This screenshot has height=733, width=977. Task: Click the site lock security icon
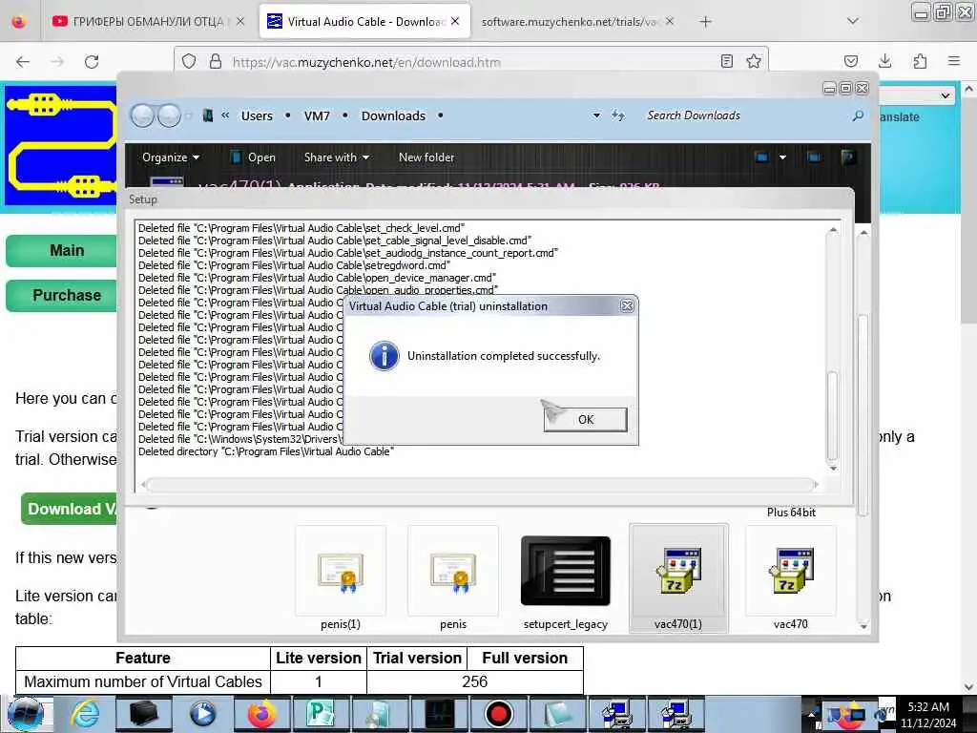coord(215,61)
